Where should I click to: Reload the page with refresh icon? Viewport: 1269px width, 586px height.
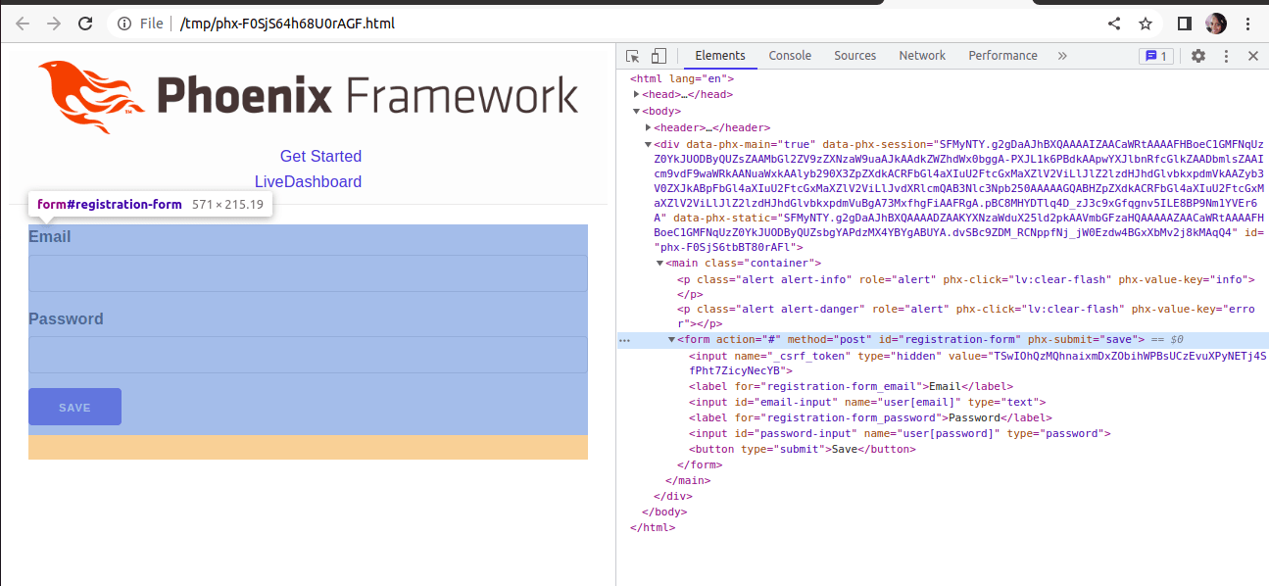[x=85, y=24]
